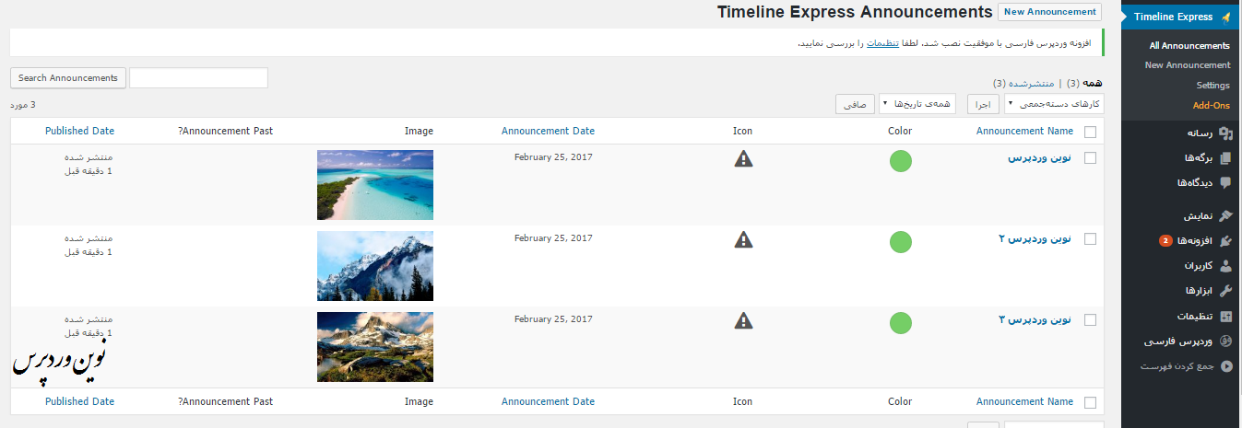This screenshot has width=1242, height=428.
Task: Open the ابزارها tools wrench icon
Action: point(1225,291)
